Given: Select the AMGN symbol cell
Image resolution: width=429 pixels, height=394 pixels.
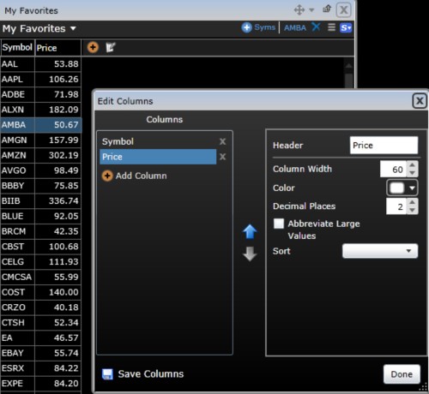Looking at the screenshot, I should [17, 140].
